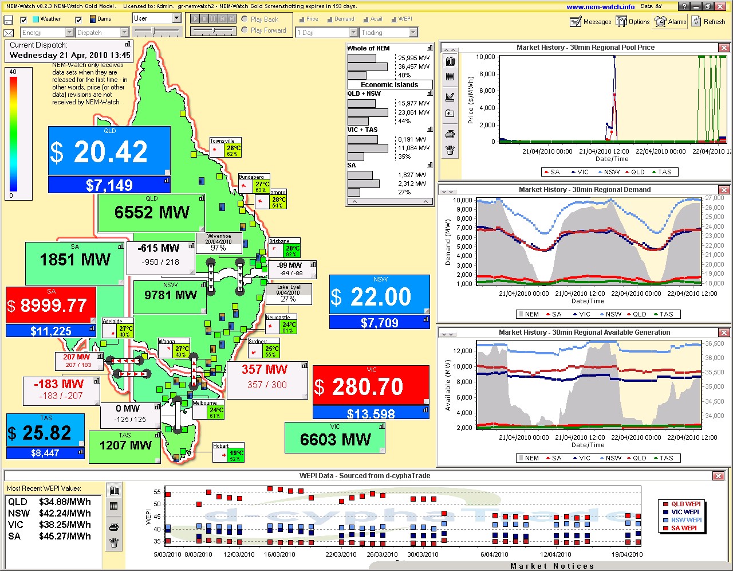Click printer icon in WEPI Data panel
733x571 pixels.
(114, 526)
